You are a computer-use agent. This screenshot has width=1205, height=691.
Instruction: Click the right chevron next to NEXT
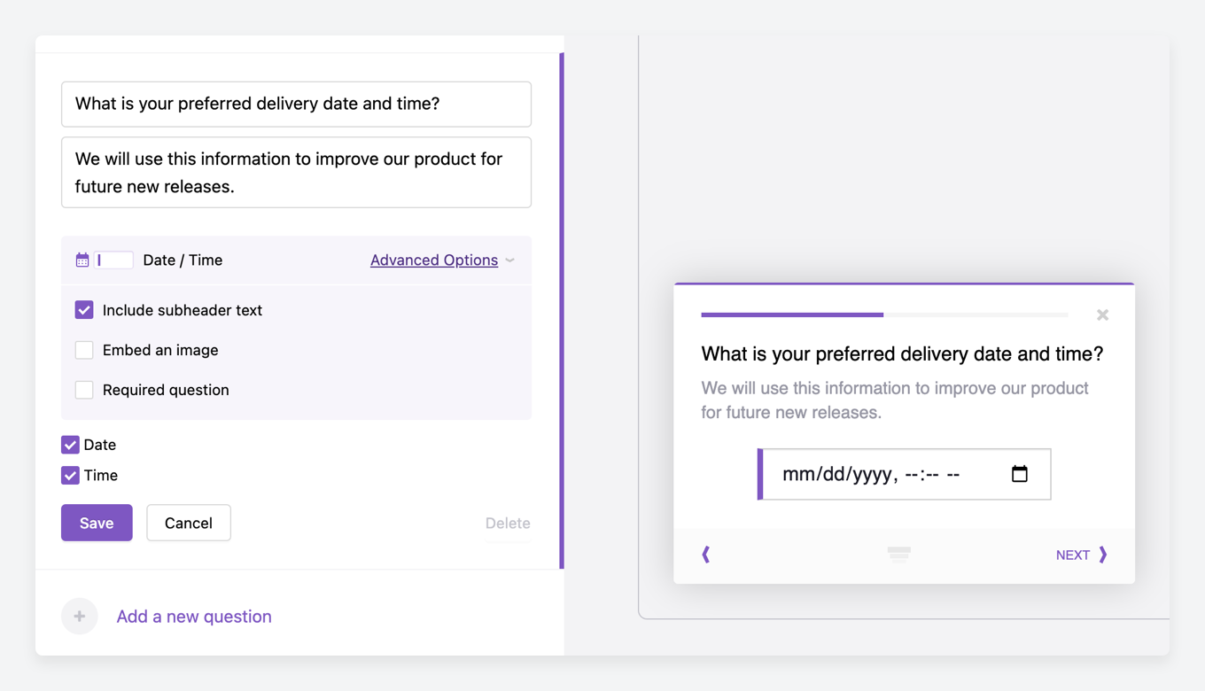point(1103,555)
